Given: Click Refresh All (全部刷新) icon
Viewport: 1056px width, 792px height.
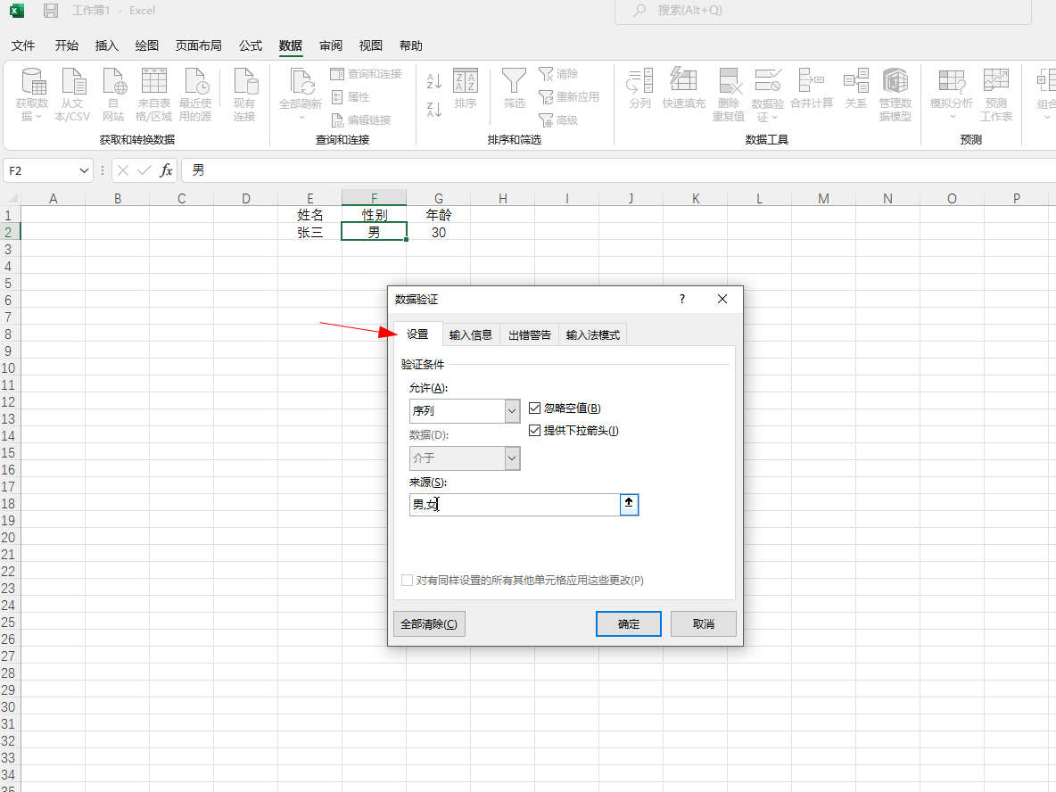Looking at the screenshot, I should 301,82.
